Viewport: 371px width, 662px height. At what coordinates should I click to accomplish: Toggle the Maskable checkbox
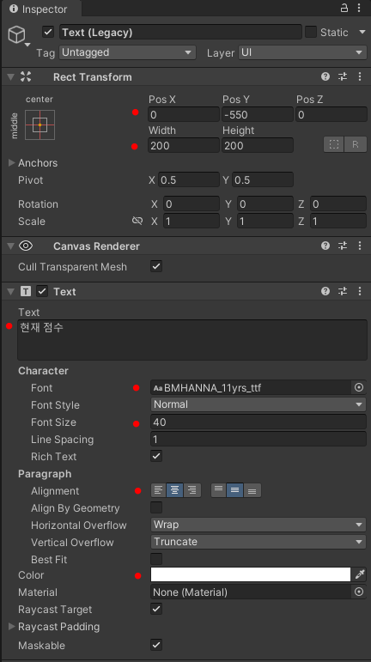pyautogui.click(x=156, y=645)
